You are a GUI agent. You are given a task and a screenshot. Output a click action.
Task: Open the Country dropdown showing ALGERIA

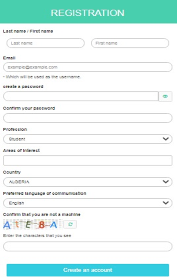coord(87,182)
